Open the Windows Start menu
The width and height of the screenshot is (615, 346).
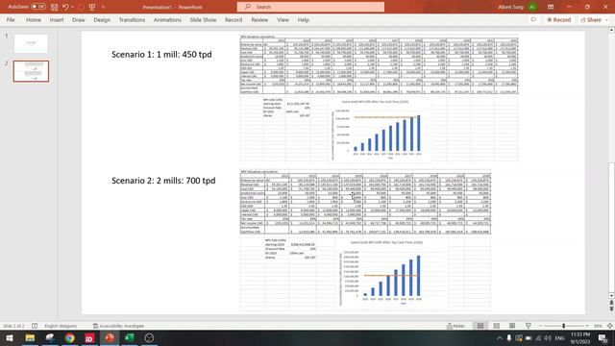click(x=9, y=337)
